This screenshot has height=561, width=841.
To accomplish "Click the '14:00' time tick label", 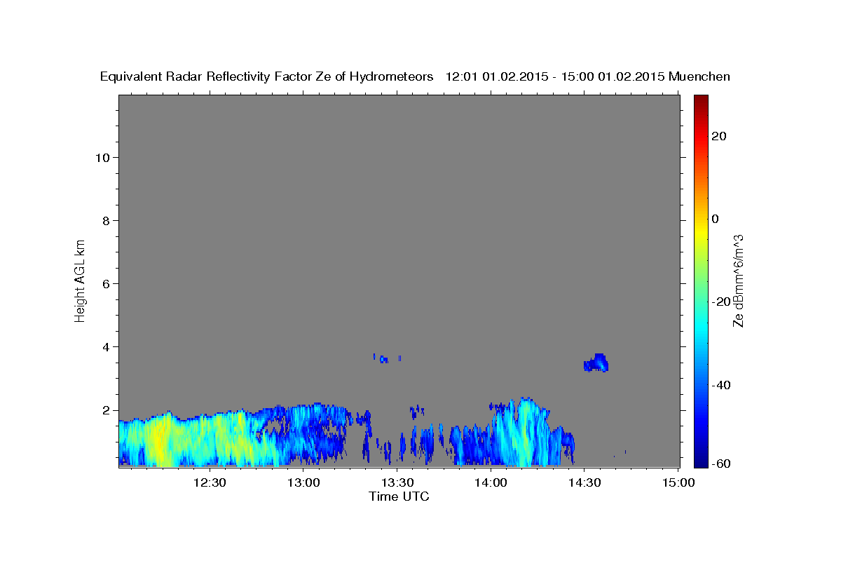I will pos(491,482).
